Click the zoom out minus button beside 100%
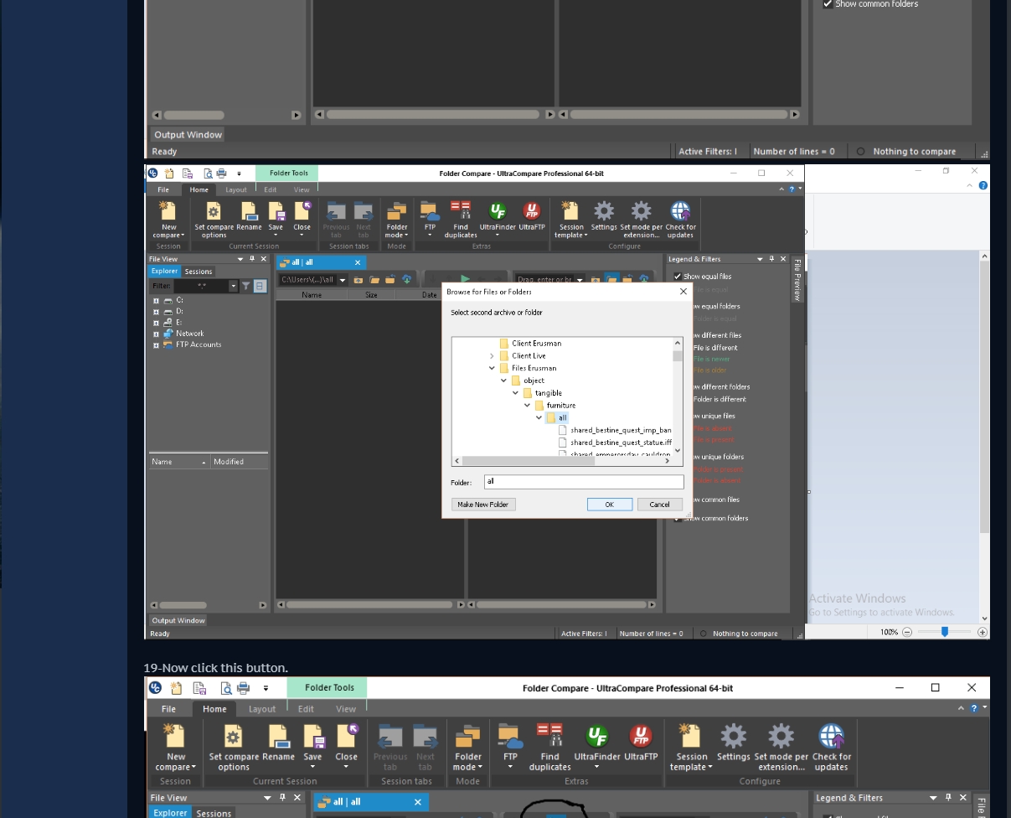 point(907,632)
